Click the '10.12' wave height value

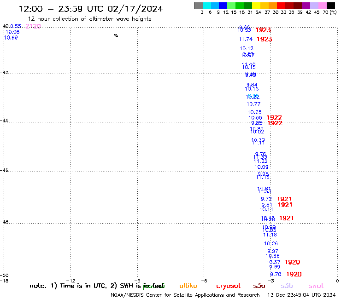[x=247, y=48]
